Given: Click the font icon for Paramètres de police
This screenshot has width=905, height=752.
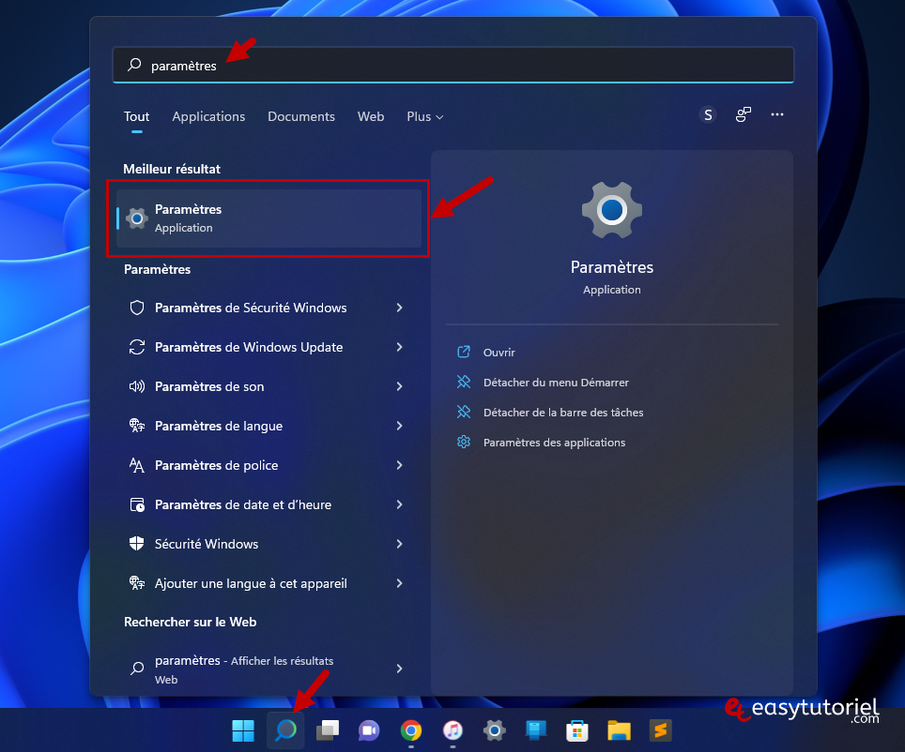Looking at the screenshot, I should coord(137,465).
